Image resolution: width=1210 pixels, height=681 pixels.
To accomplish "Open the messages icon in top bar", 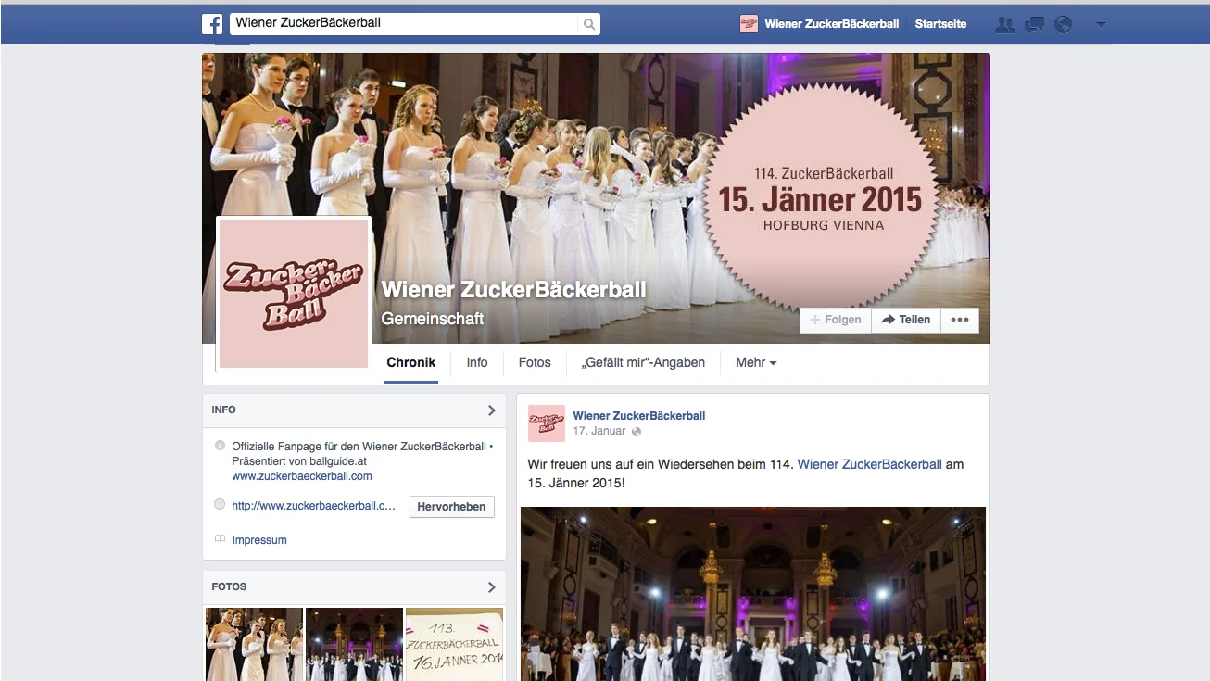I will pos(1035,25).
